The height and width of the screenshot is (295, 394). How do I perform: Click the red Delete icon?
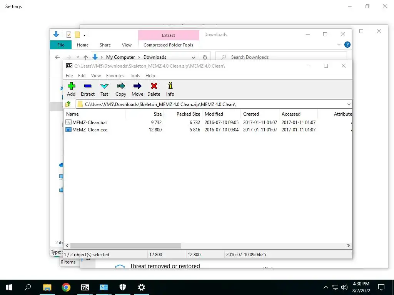[154, 89]
